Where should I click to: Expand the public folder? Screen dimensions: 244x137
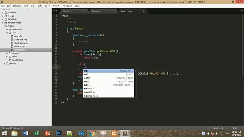point(5,64)
